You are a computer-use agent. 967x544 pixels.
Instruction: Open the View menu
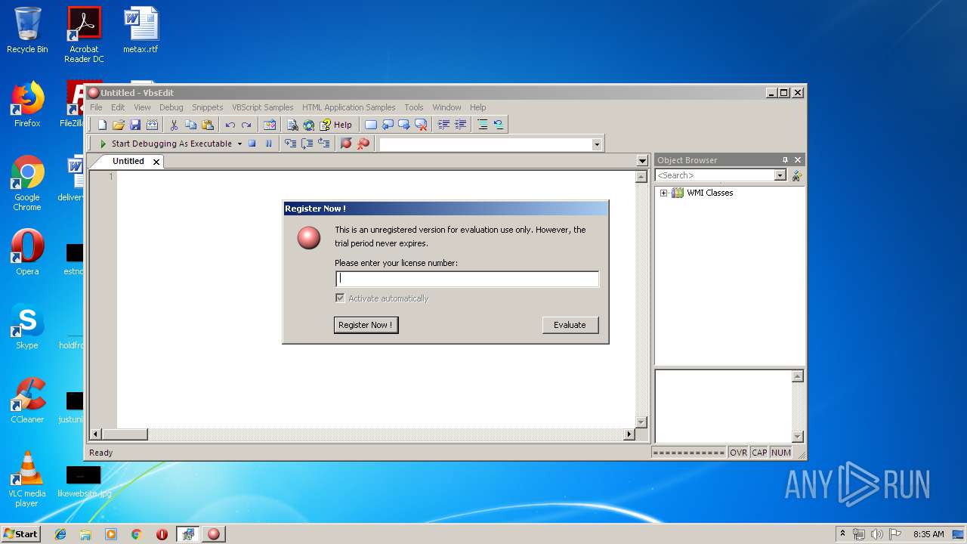[x=142, y=107]
